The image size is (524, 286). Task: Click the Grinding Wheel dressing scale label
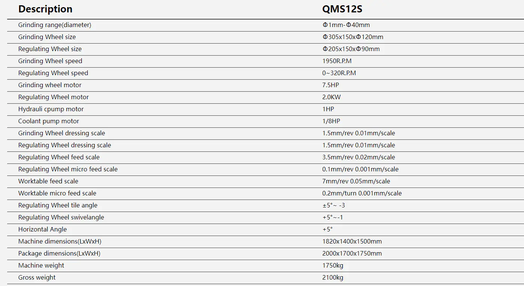pos(62,133)
